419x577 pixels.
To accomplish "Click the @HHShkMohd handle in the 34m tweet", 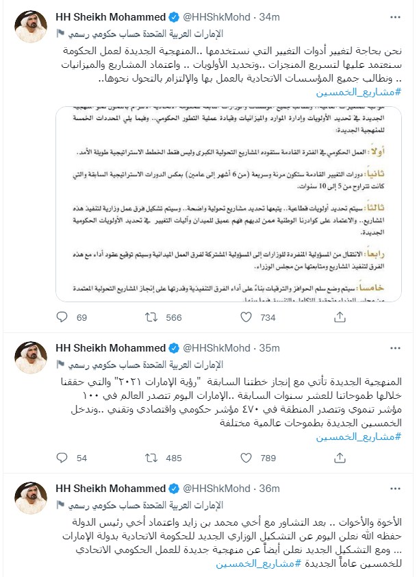I will [x=216, y=17].
